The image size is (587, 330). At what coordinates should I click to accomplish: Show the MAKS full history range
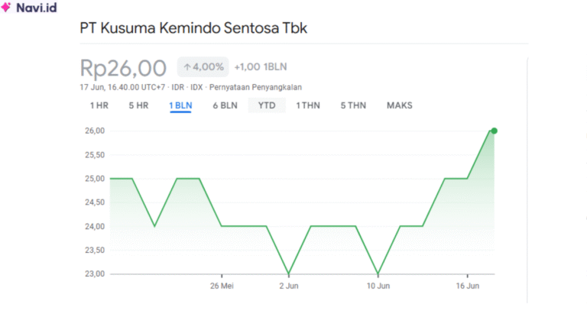tap(400, 105)
